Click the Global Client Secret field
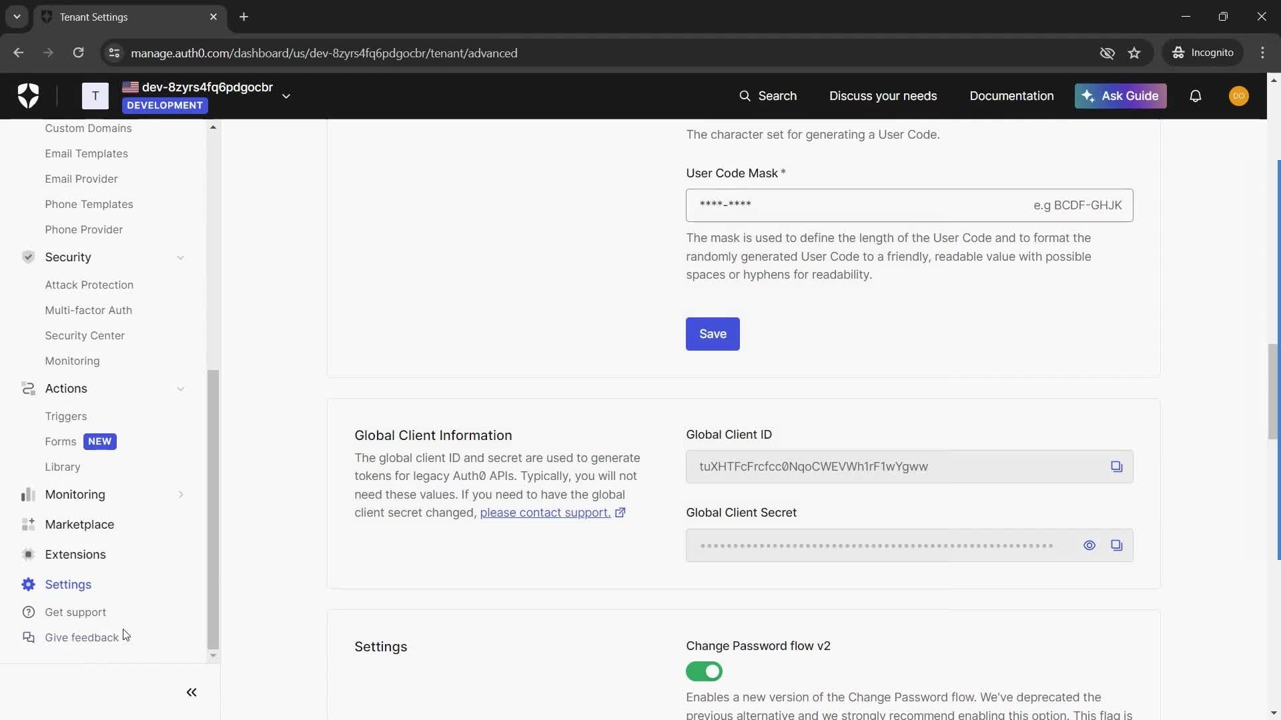The height and width of the screenshot is (720, 1281). tap(909, 545)
